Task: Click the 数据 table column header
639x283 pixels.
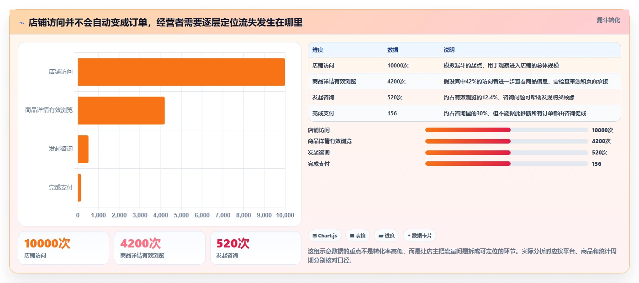Action: [x=393, y=50]
